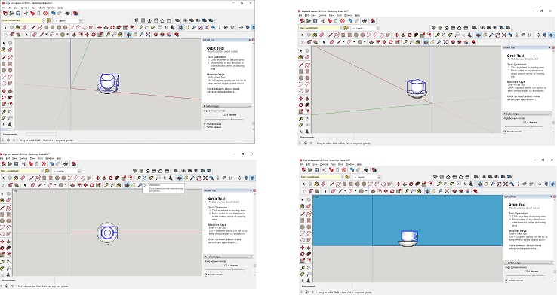
Task: Open the Help menu in bottom-right window
Action: 359,164
